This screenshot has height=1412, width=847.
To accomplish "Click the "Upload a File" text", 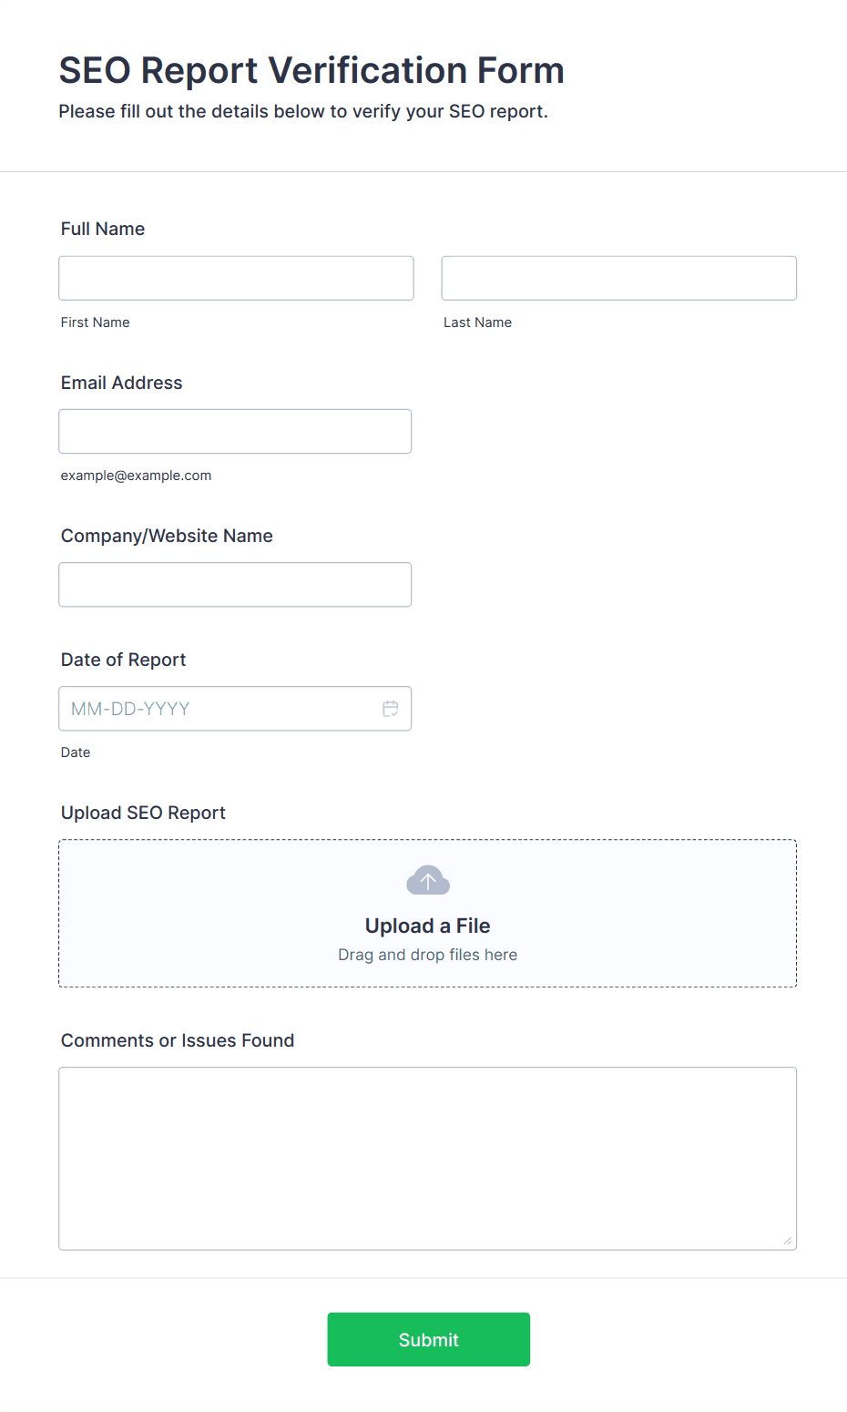I will point(428,926).
